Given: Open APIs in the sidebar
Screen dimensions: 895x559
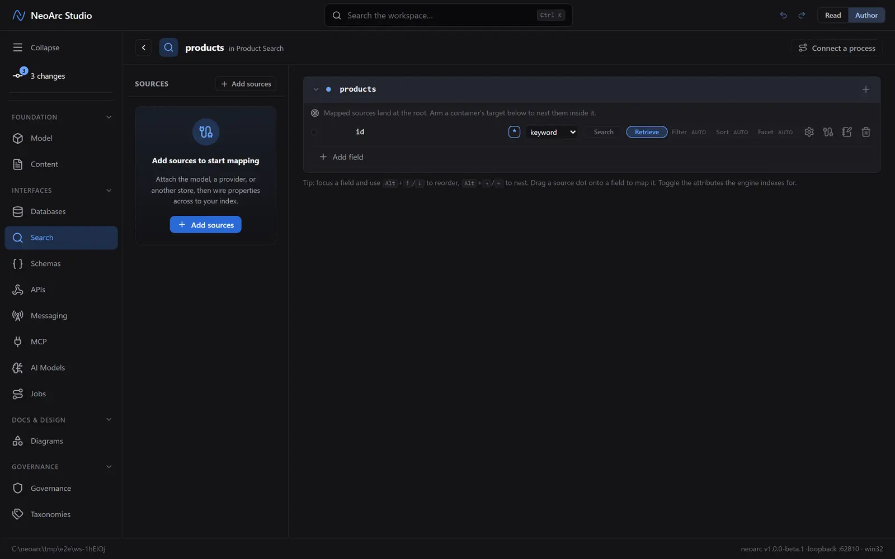Looking at the screenshot, I should click(x=61, y=290).
